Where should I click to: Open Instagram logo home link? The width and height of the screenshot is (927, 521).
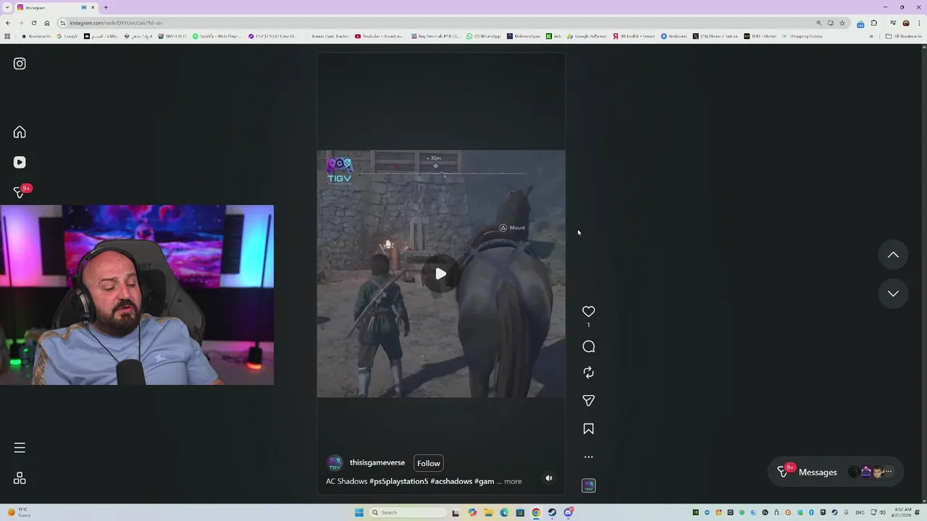point(20,64)
